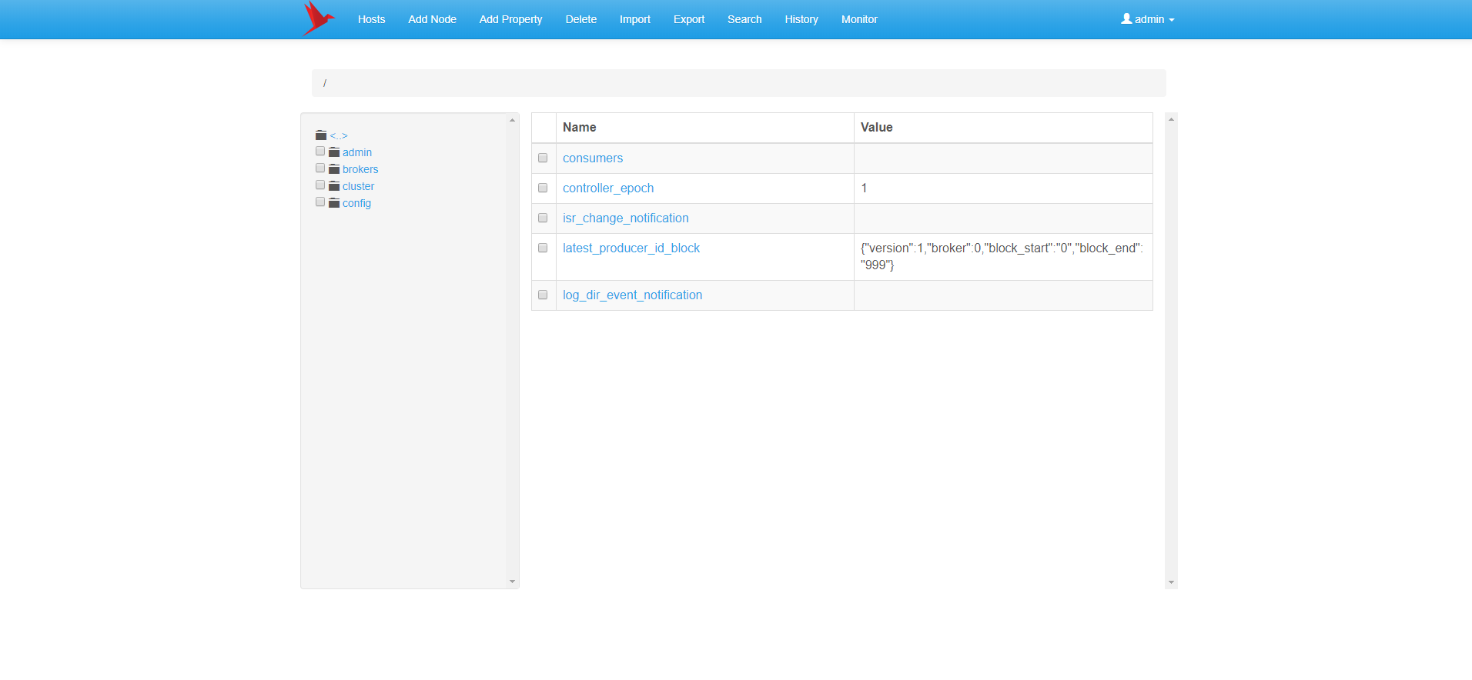Choose Delete in the navbar

click(580, 19)
